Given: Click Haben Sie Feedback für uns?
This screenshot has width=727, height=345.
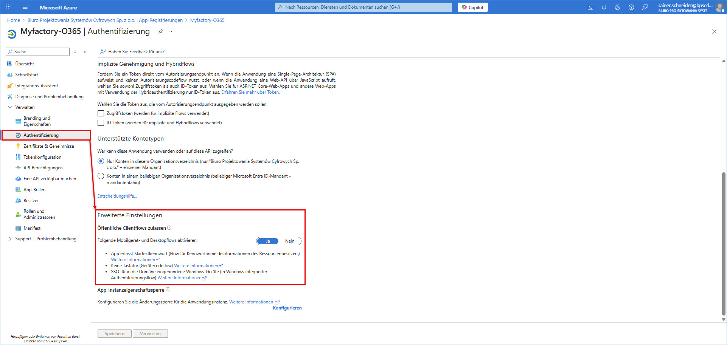Looking at the screenshot, I should [x=132, y=52].
